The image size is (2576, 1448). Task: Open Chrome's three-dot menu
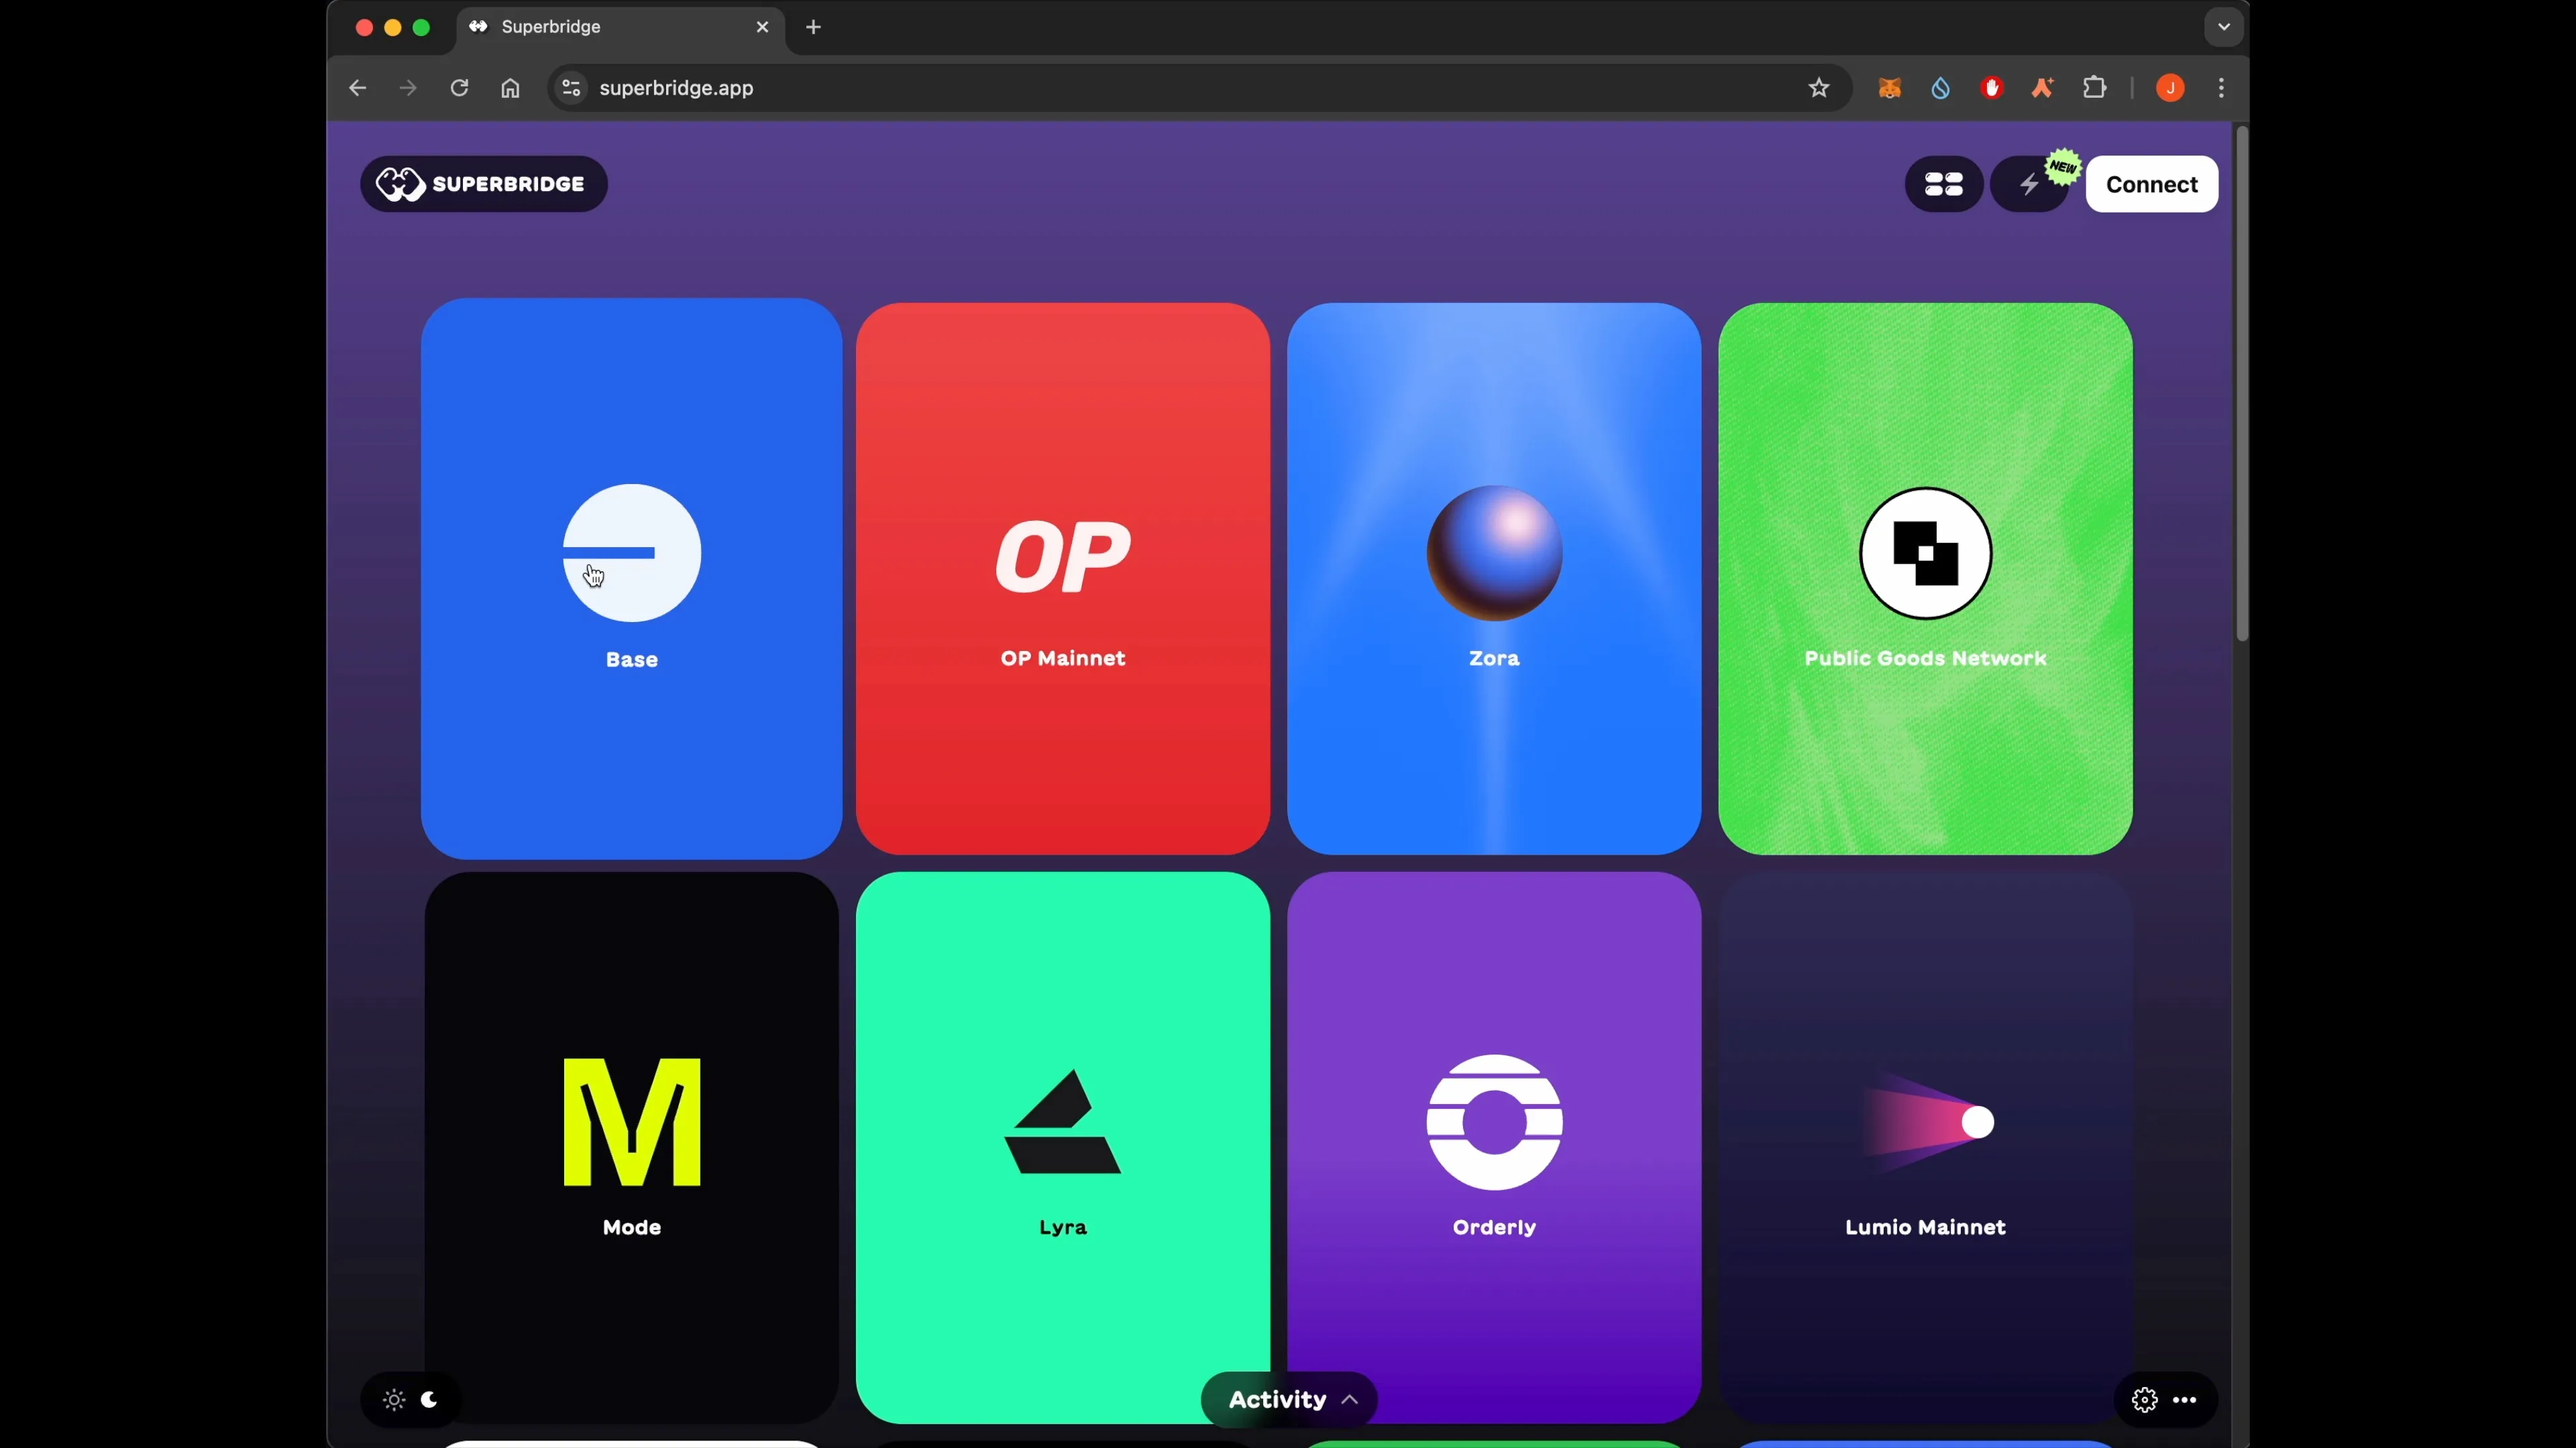coord(2221,88)
